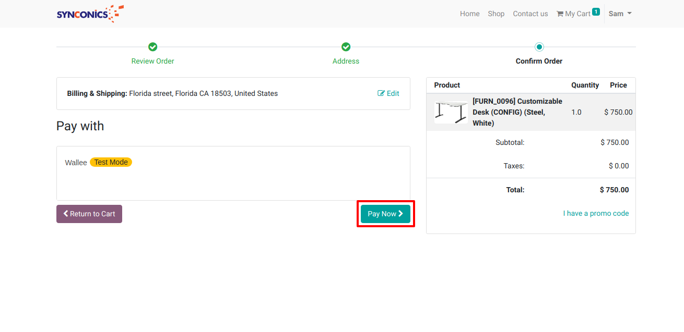The width and height of the screenshot is (684, 332).
Task: Click the Return to Cart button
Action: [89, 214]
